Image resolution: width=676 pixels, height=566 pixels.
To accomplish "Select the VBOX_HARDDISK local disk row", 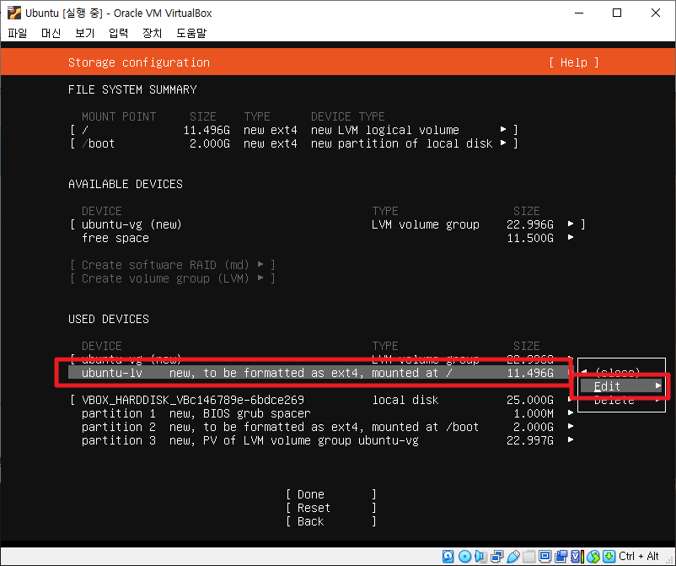I will pyautogui.click(x=323, y=400).
